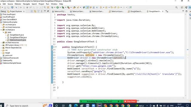Open the Source menu
This screenshot has height=107, width=191.
(10, 4)
